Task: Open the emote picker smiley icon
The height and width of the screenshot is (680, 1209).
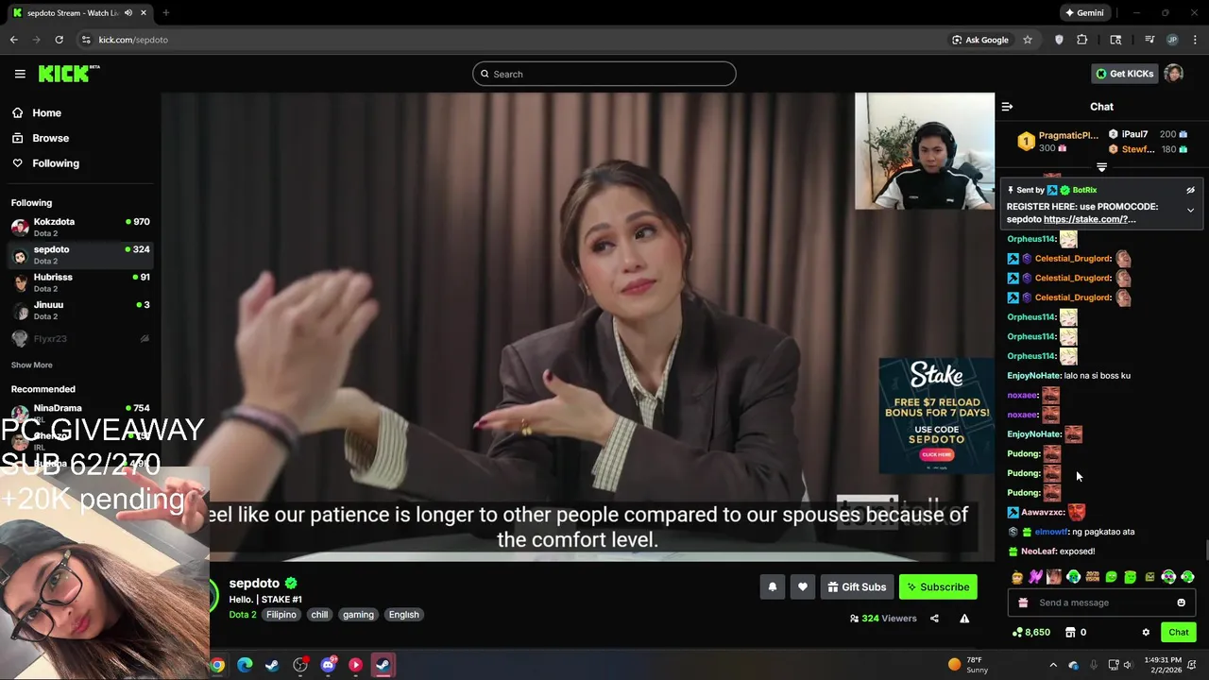Action: pyautogui.click(x=1181, y=603)
